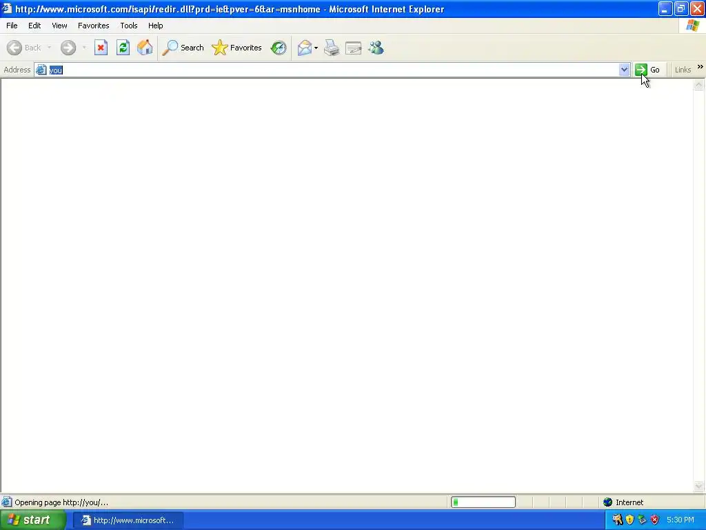This screenshot has width=706, height=530.
Task: Open the Links toolbar label
Action: tap(683, 70)
